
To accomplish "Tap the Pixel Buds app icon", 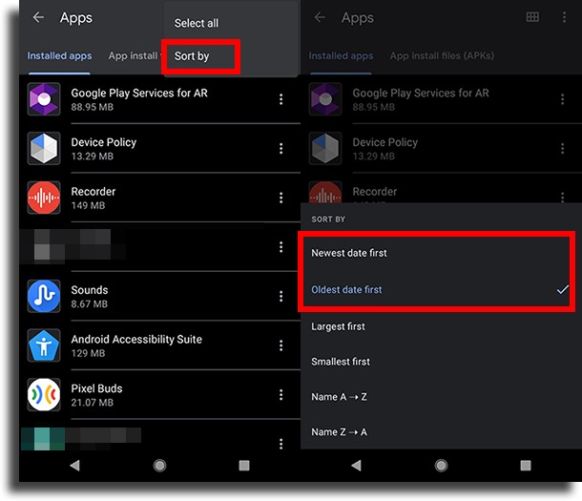I will click(44, 395).
